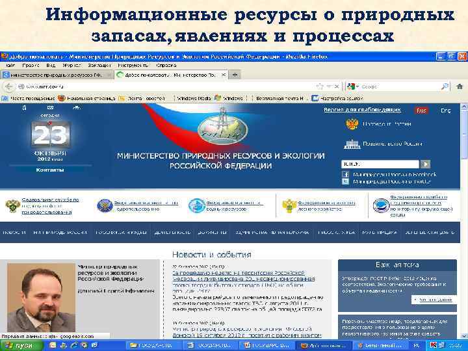Click the Twitter icon of Минприроды
This screenshot has width=468, height=351.
[345, 181]
